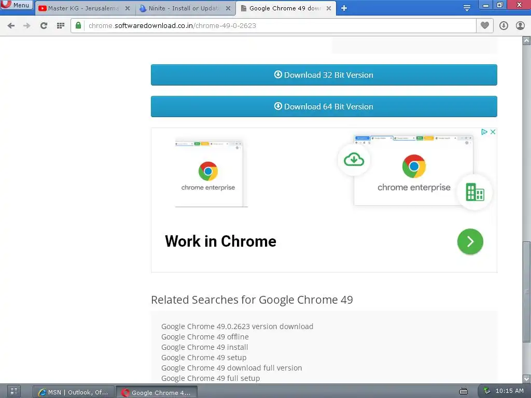Click the right chrome enterprise thumbnail
This screenshot has height=398, width=531.
[x=413, y=170]
